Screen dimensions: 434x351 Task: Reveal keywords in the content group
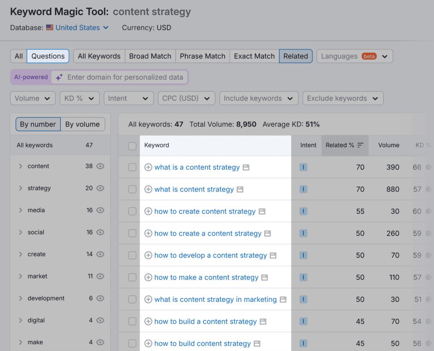(100, 166)
